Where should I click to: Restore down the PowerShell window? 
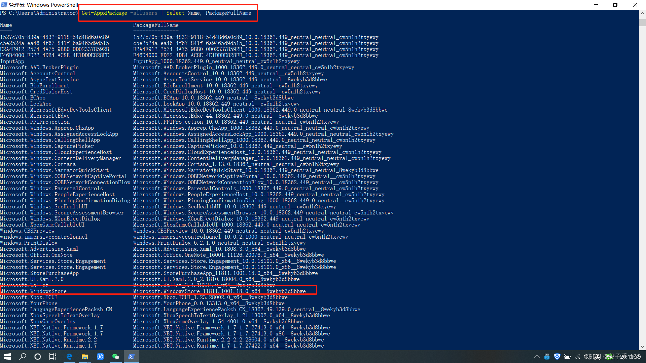point(615,5)
